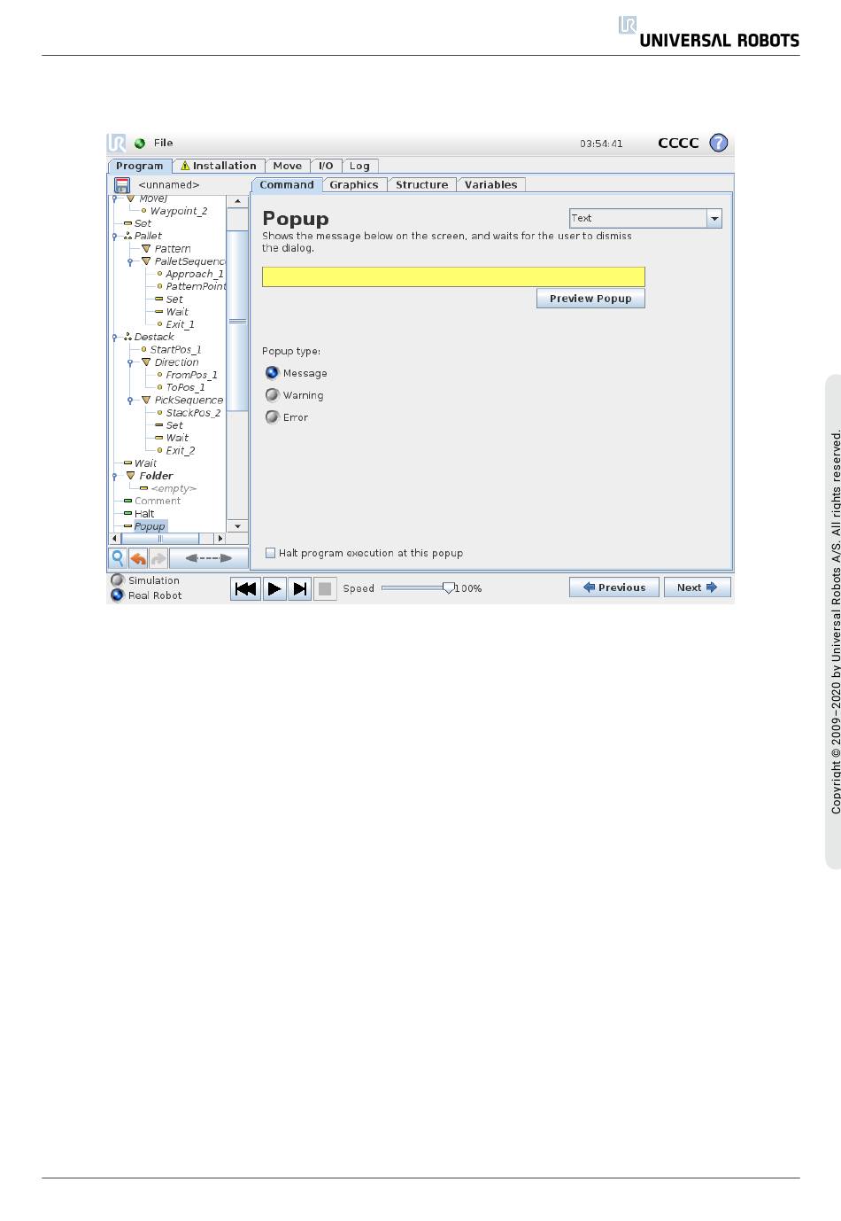Click the tree's horizontal scroll right arrow
This screenshot has height=1221, width=841.
[x=220, y=539]
